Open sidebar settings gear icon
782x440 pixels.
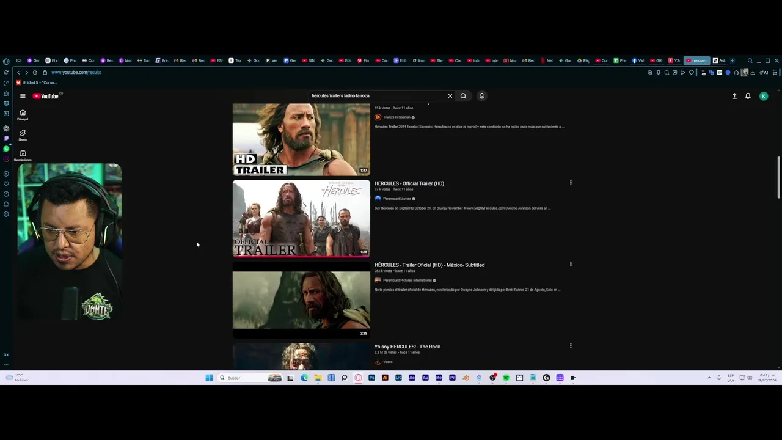tap(6, 214)
